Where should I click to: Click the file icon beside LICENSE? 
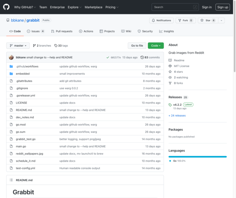pos(11,103)
